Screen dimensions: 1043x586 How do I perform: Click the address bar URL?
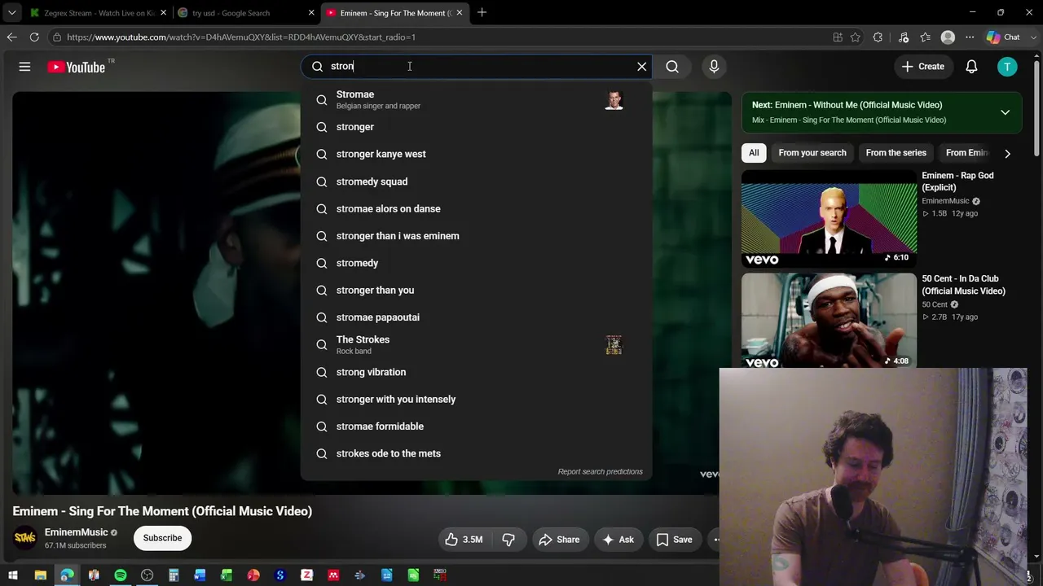coord(241,37)
